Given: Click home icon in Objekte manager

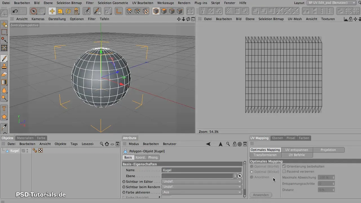Looking at the screenshot, I should point(107,144).
